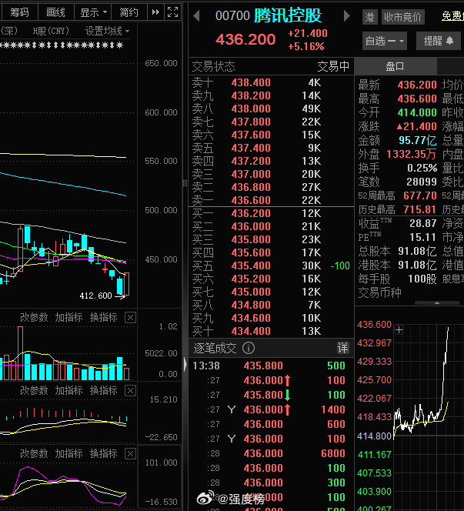Click the 今开 value 414.000
464x511 pixels.
click(417, 113)
